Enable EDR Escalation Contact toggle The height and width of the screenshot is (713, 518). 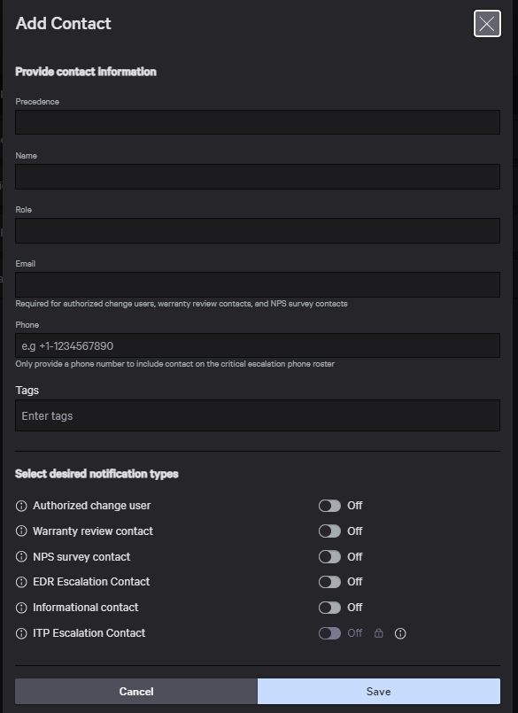tap(329, 582)
